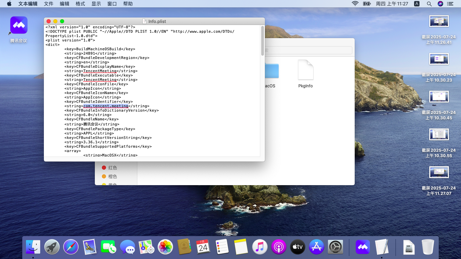This screenshot has width=461, height=259.
Task: Open App Store icon in Dock
Action: click(317, 247)
